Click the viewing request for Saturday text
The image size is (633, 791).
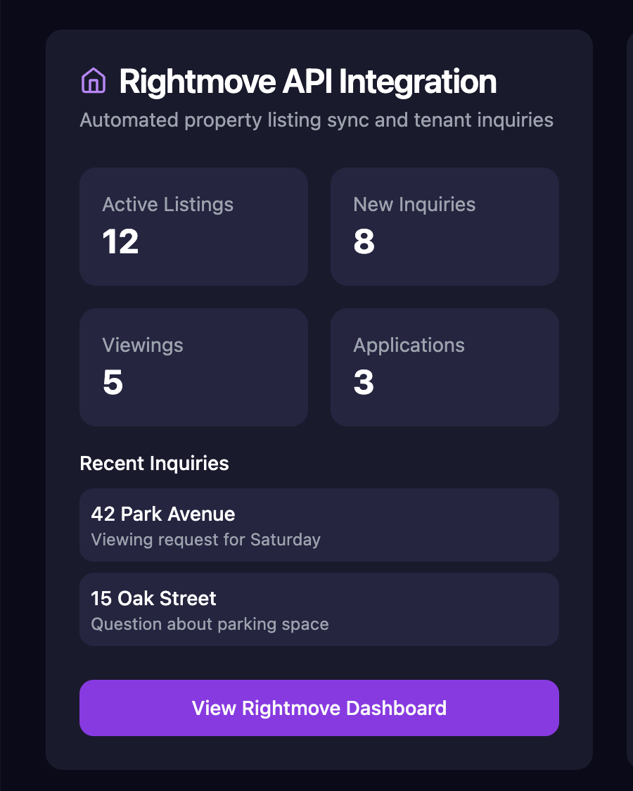pyautogui.click(x=206, y=540)
